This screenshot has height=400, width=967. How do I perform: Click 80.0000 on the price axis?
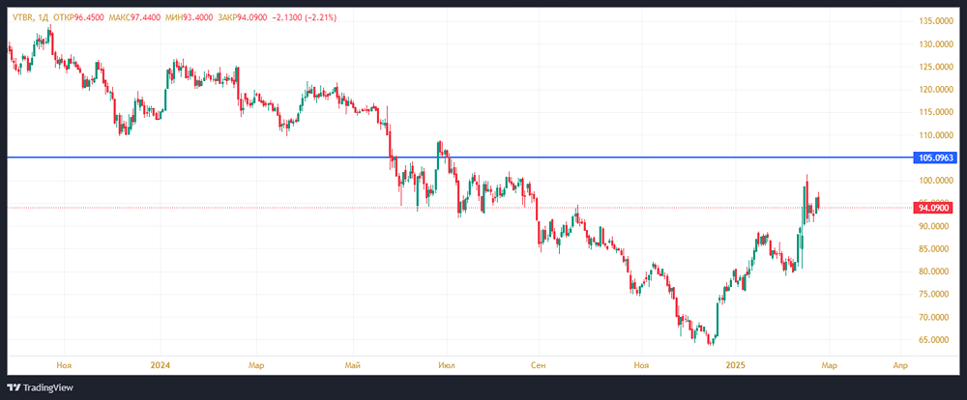[x=937, y=271]
